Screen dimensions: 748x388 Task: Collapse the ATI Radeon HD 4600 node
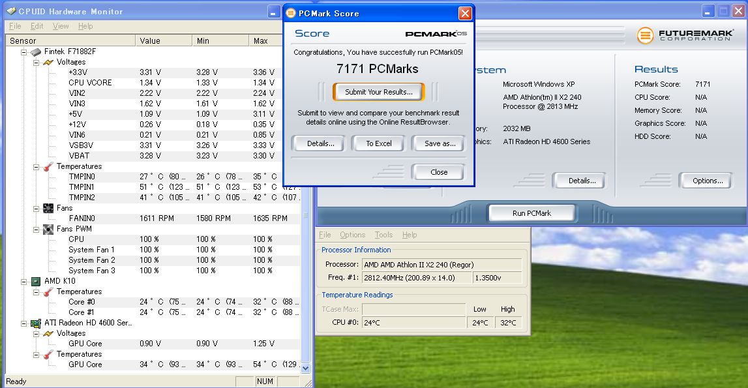point(23,323)
